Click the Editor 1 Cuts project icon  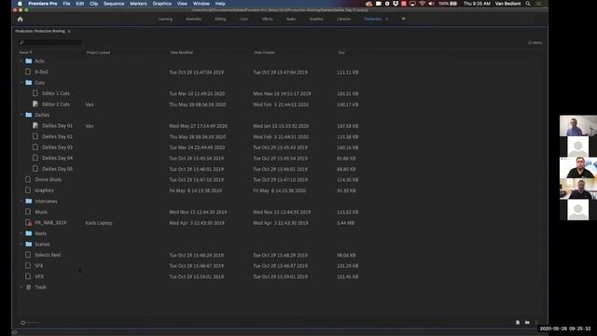tap(35, 93)
